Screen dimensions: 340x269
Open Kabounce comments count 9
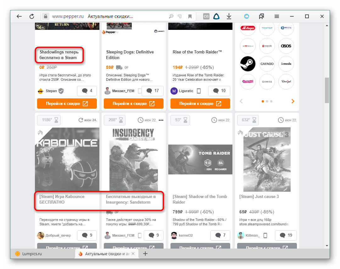(87, 235)
